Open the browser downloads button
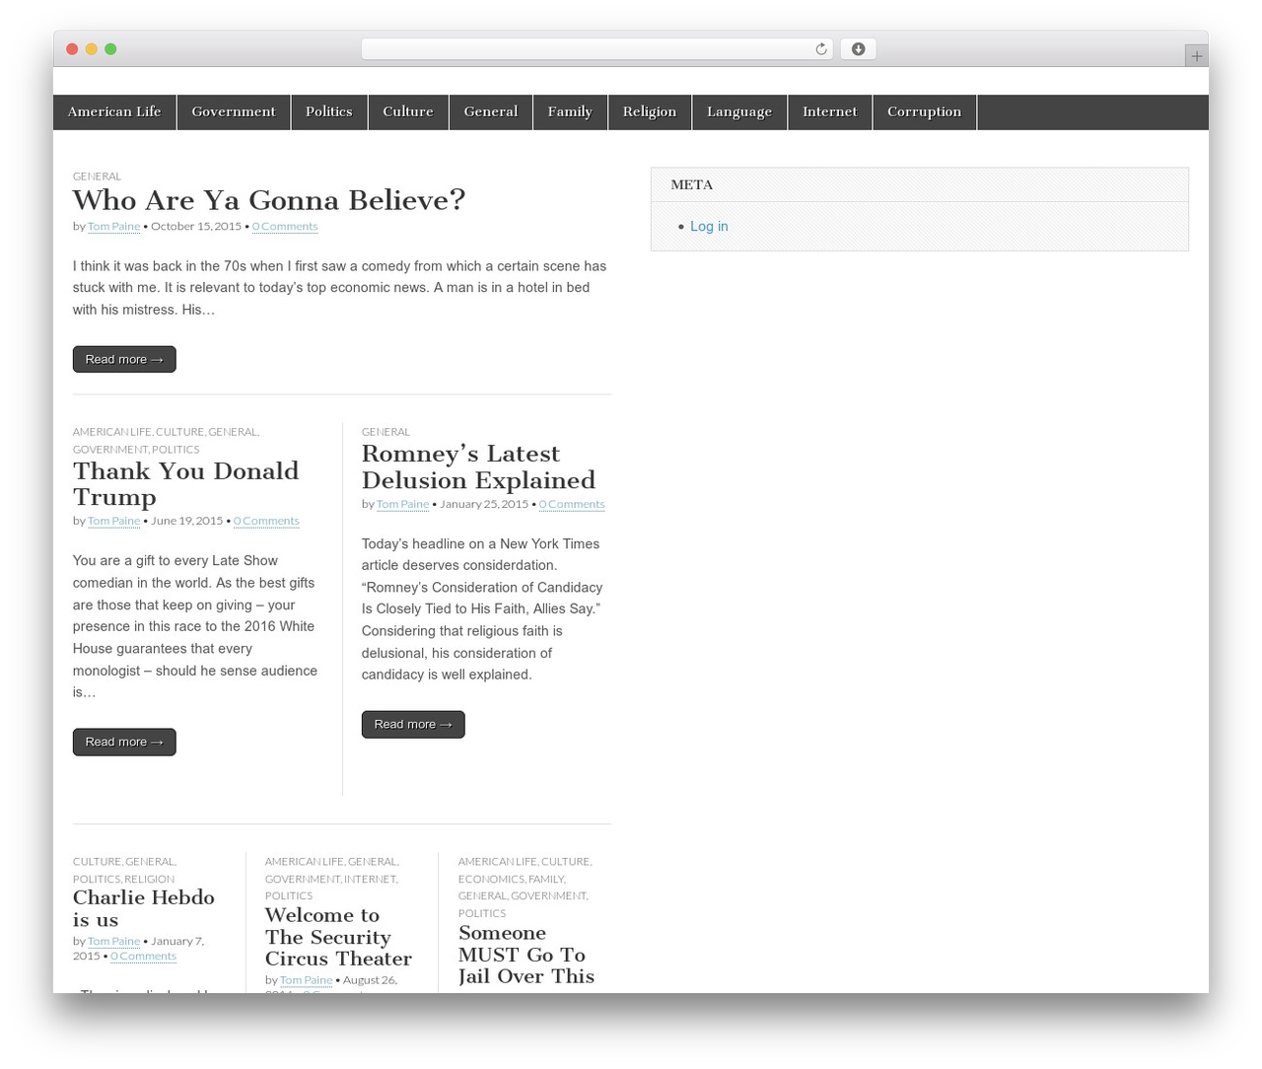1262x1069 pixels. click(858, 49)
